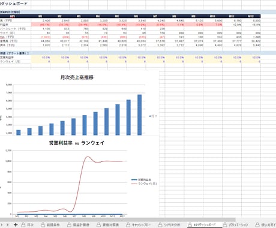Screen dimensions: 276x228
Task: Open the 損益計算書 sheet tab
Action: 78,225
